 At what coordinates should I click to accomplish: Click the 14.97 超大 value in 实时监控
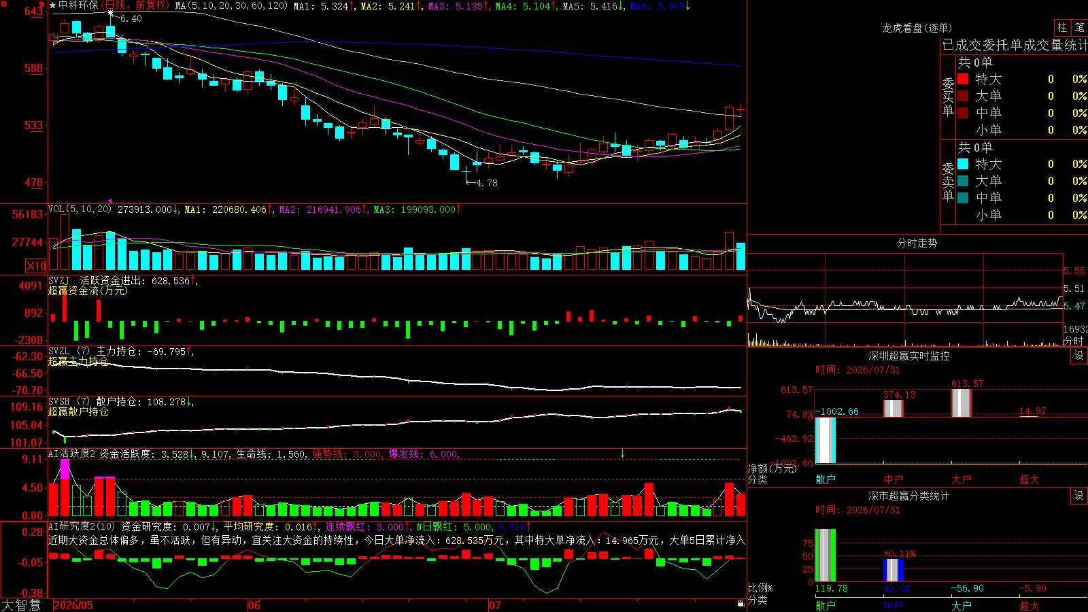[x=1033, y=411]
